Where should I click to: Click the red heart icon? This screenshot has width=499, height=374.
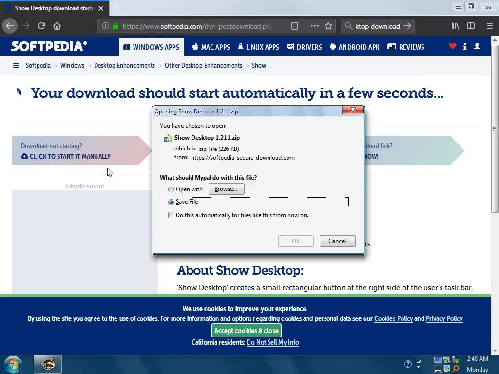(x=452, y=46)
